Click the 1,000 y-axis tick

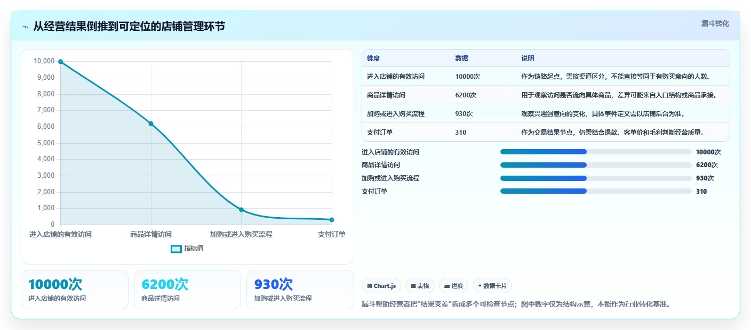pyautogui.click(x=46, y=208)
